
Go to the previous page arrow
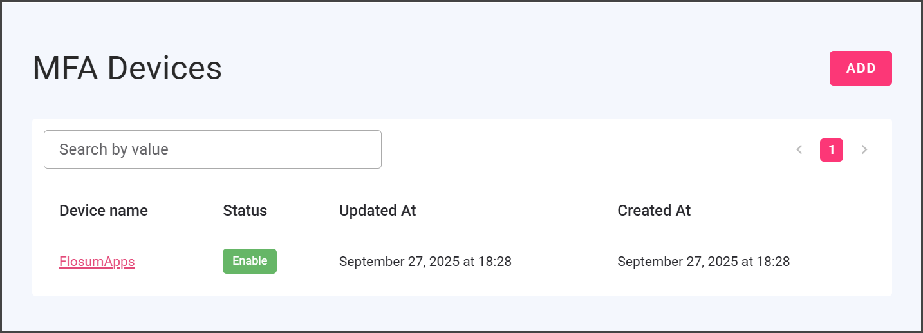[x=799, y=149]
